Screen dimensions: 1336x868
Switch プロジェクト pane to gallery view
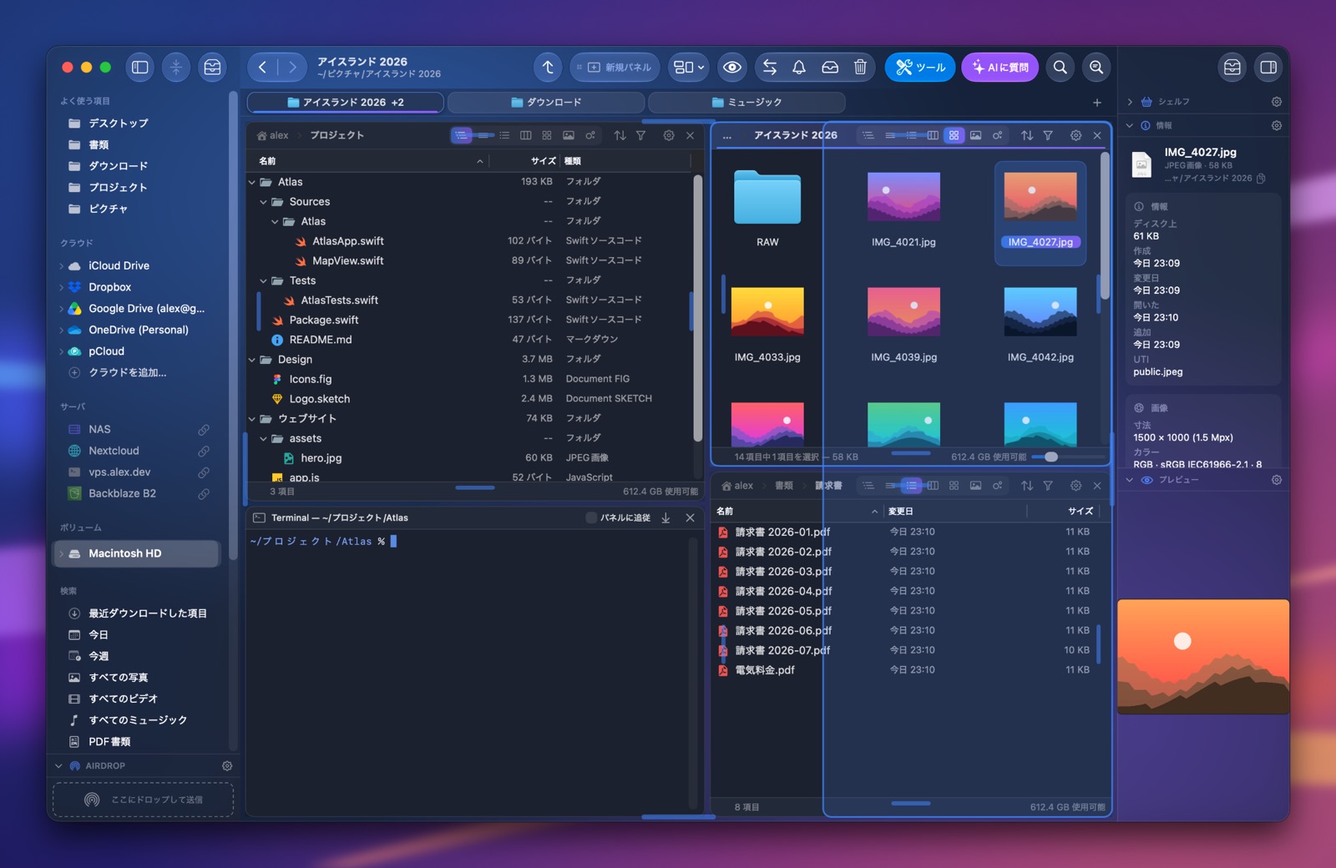(x=569, y=135)
